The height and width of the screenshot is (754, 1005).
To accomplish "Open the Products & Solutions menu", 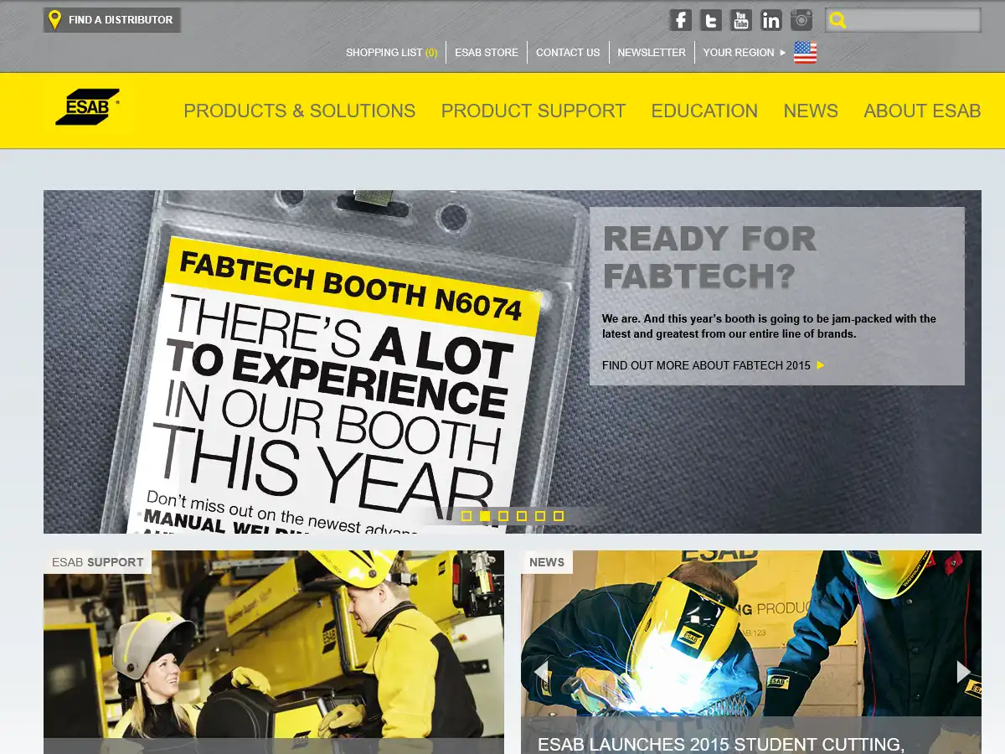I will click(x=299, y=111).
